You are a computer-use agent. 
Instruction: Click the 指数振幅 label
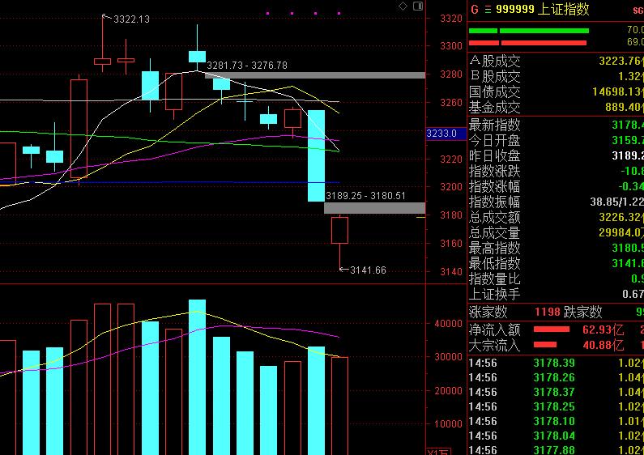tap(494, 202)
